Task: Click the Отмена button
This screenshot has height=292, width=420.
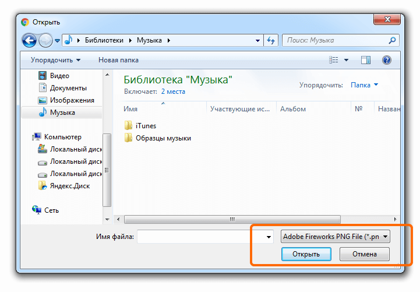Action: click(365, 254)
